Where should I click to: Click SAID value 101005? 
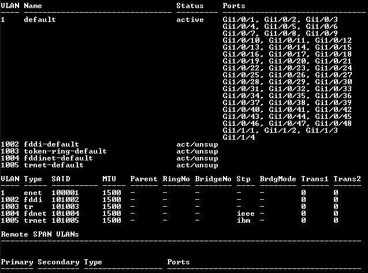click(x=65, y=220)
